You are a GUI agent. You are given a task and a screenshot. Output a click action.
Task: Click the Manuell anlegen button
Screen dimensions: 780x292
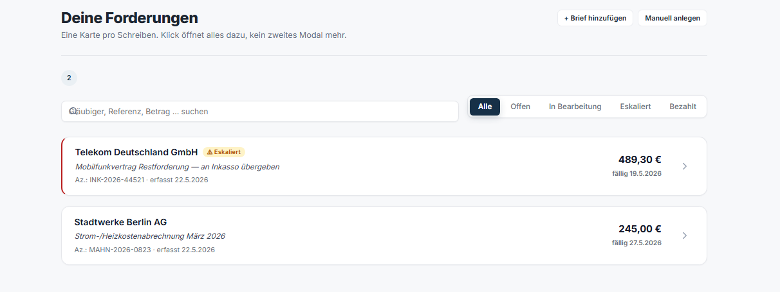[673, 18]
